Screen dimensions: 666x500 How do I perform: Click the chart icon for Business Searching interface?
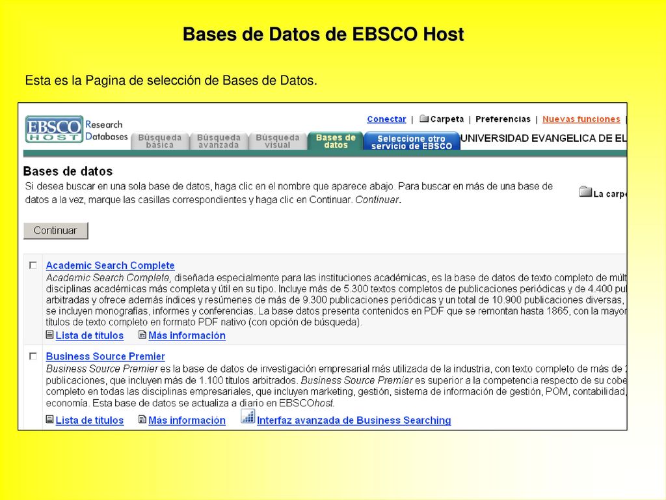(x=248, y=416)
